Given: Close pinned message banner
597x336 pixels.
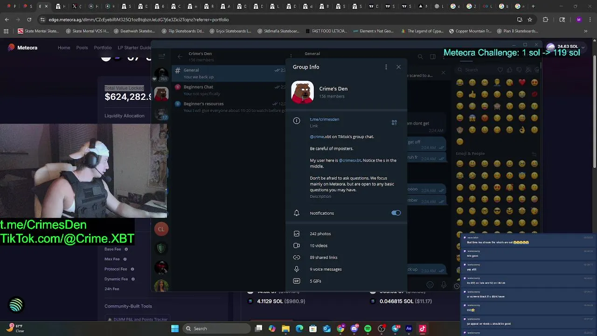Looking at the screenshot, I should (x=443, y=72).
